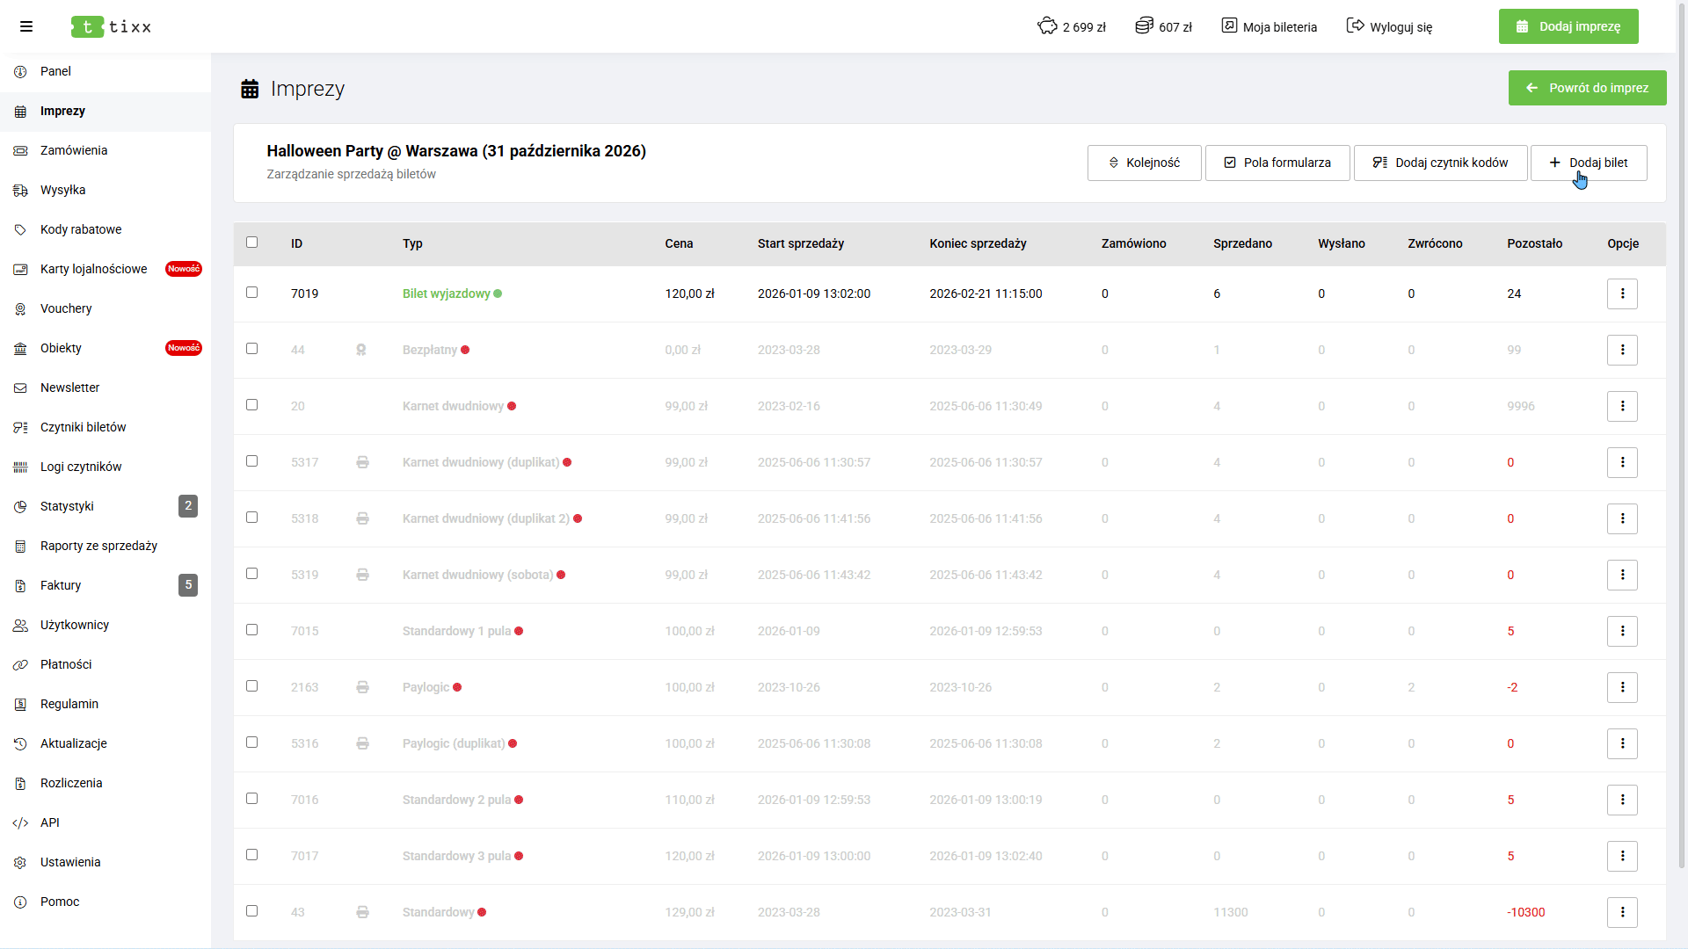Viewport: 1688px width, 949px height.
Task: Go to Zamówienia in the sidebar
Action: point(74,150)
